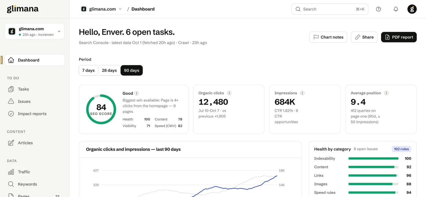Click info icon next to Good
Screen dimensions: 426x197
137,93
